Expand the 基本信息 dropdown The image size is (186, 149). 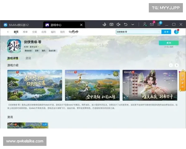pyautogui.click(x=34, y=47)
